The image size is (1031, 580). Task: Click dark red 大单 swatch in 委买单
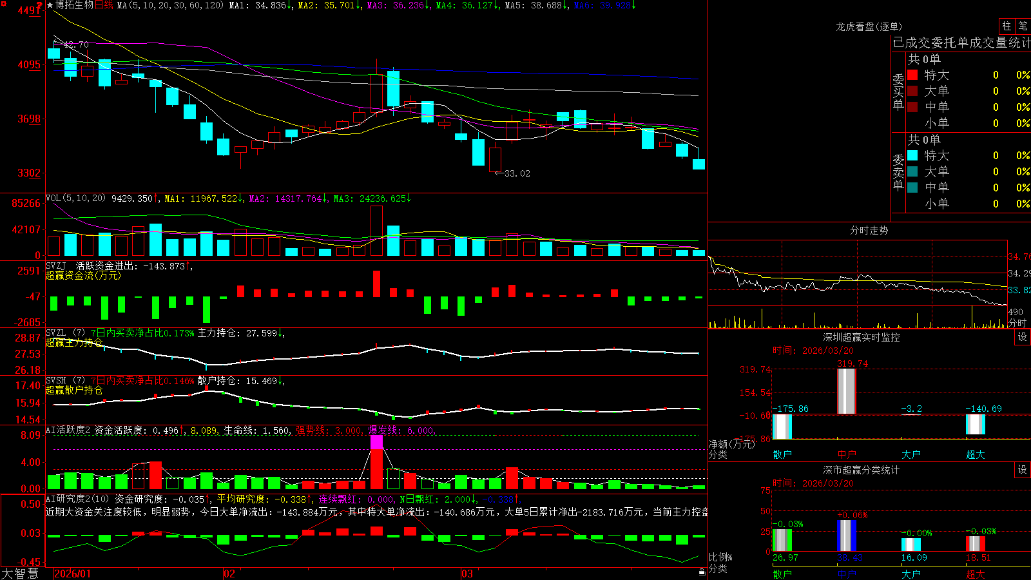[912, 91]
